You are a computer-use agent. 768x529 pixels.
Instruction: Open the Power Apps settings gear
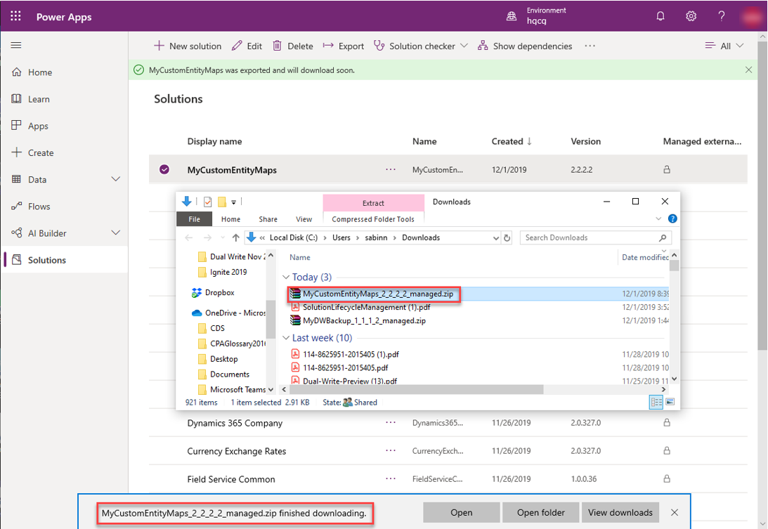coord(691,15)
